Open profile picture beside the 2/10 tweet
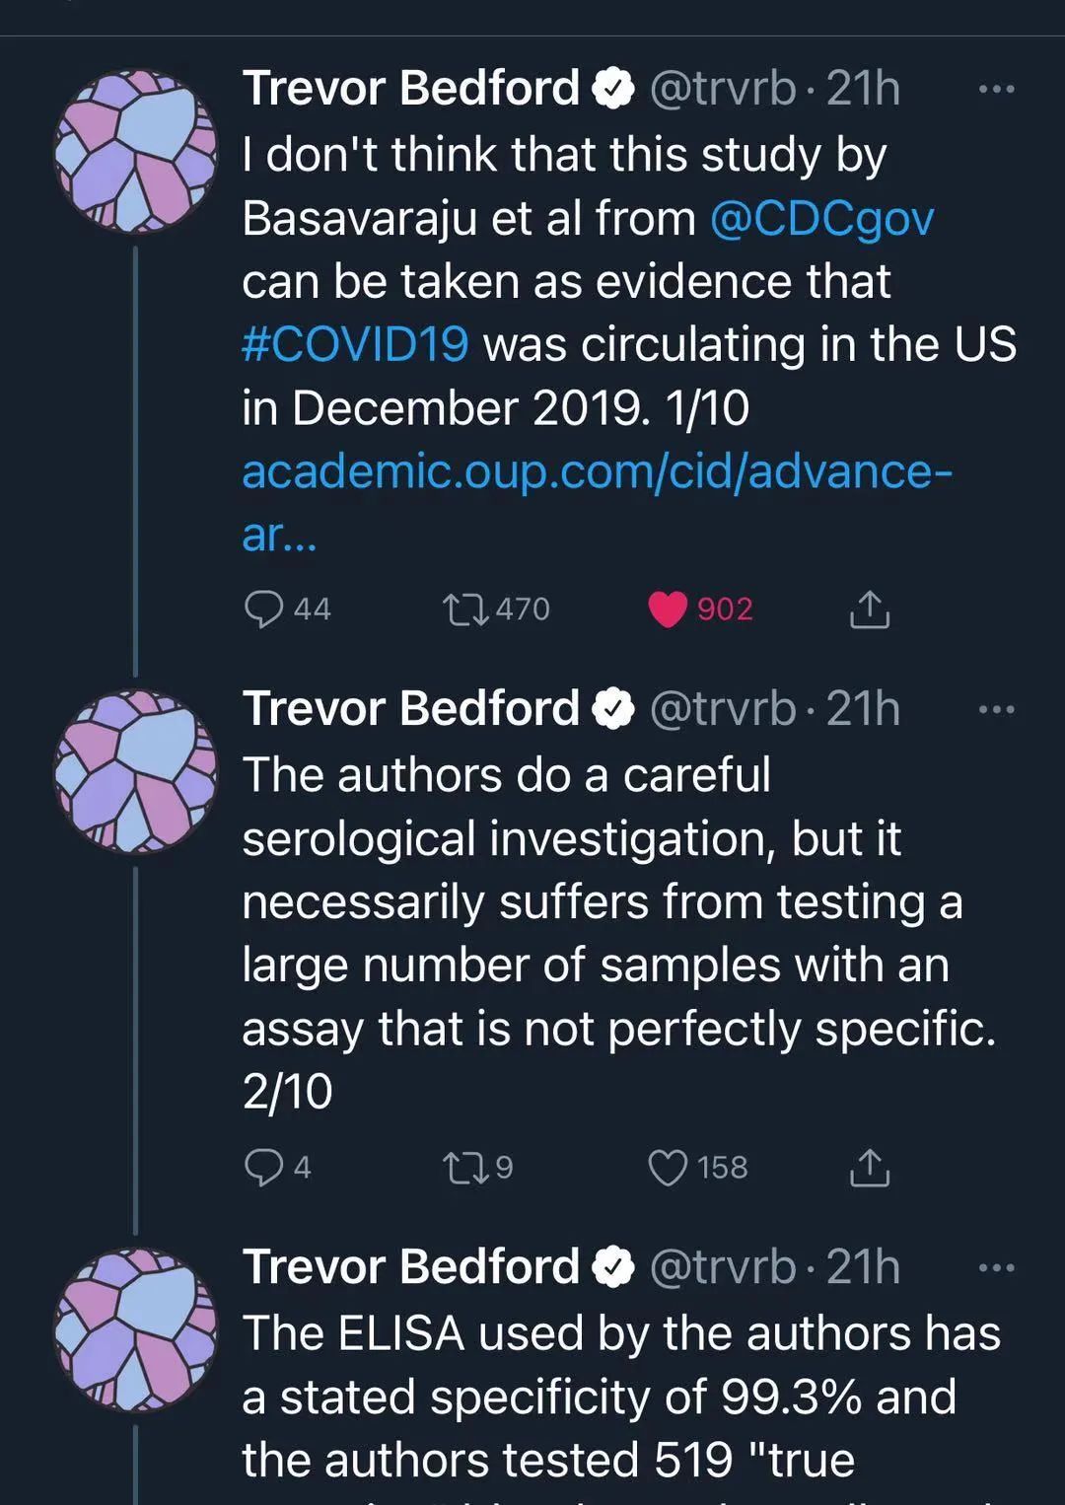 tap(135, 771)
